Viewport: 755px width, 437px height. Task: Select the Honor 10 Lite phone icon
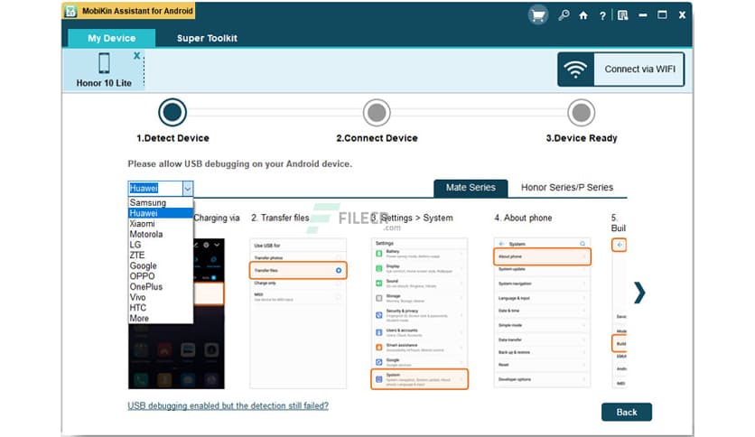(x=104, y=63)
